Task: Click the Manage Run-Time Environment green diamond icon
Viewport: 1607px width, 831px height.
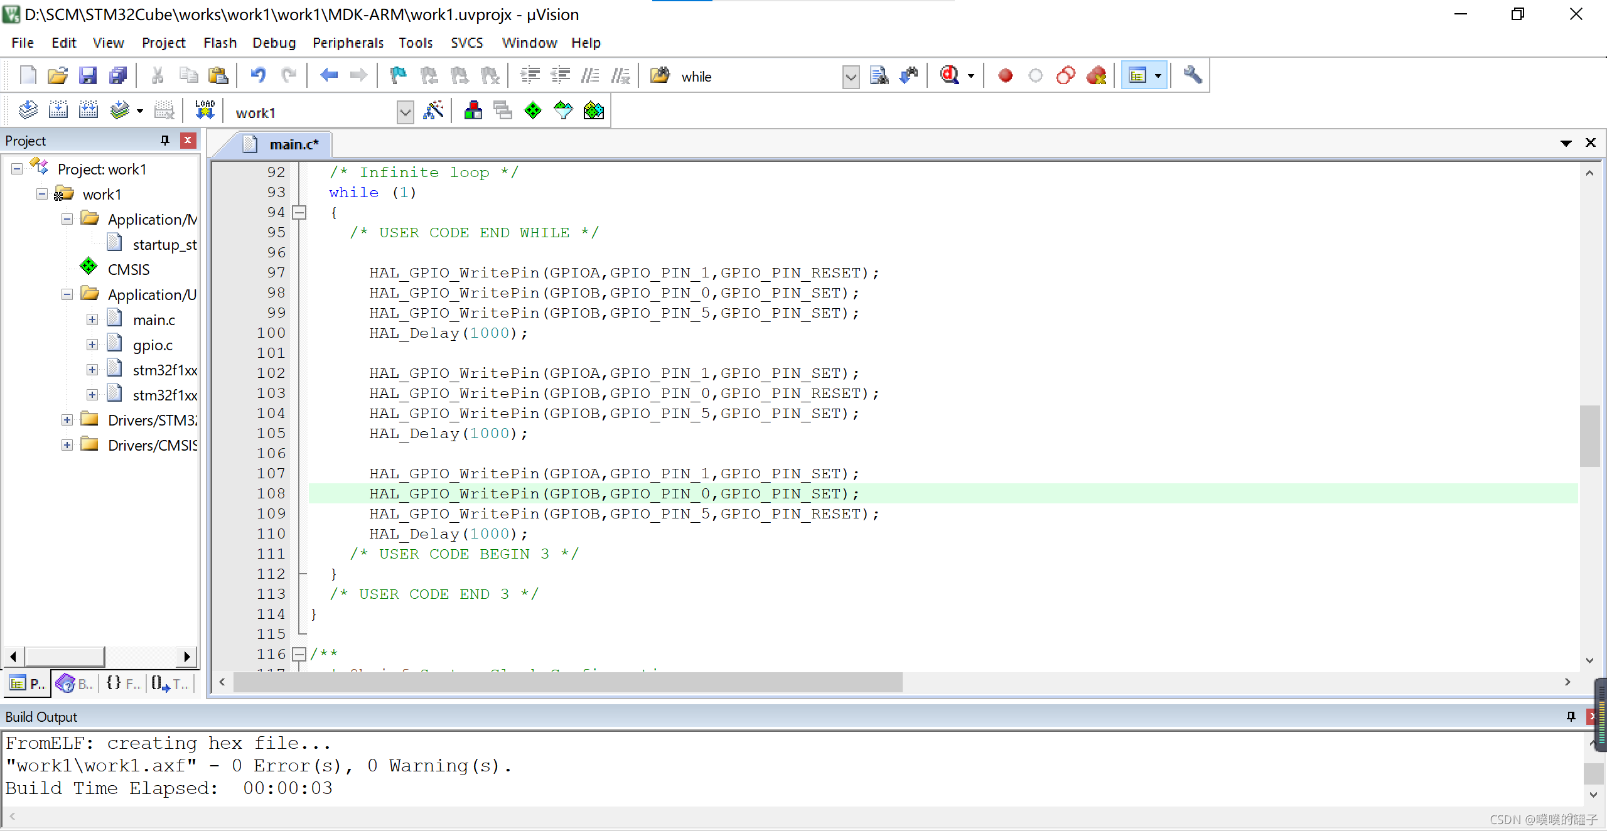Action: click(532, 111)
